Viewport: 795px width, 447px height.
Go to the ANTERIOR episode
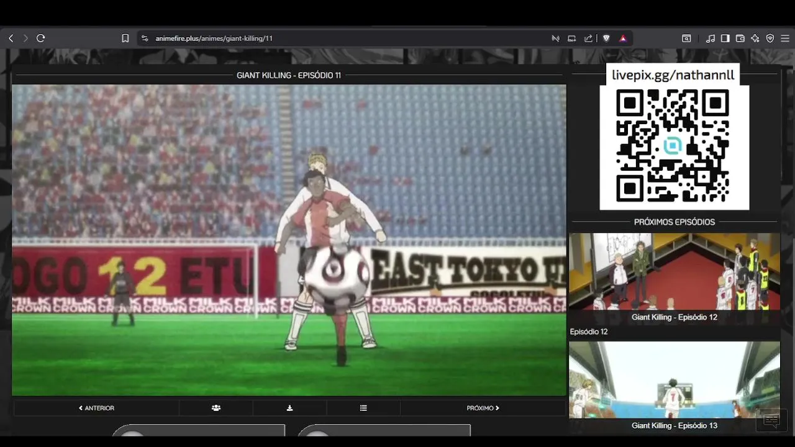pyautogui.click(x=96, y=408)
